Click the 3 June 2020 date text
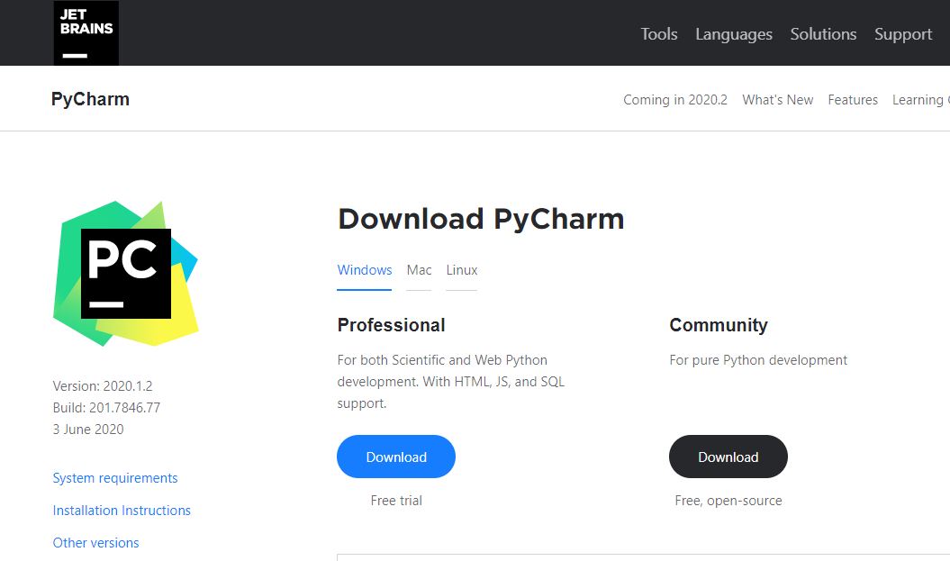 (88, 430)
